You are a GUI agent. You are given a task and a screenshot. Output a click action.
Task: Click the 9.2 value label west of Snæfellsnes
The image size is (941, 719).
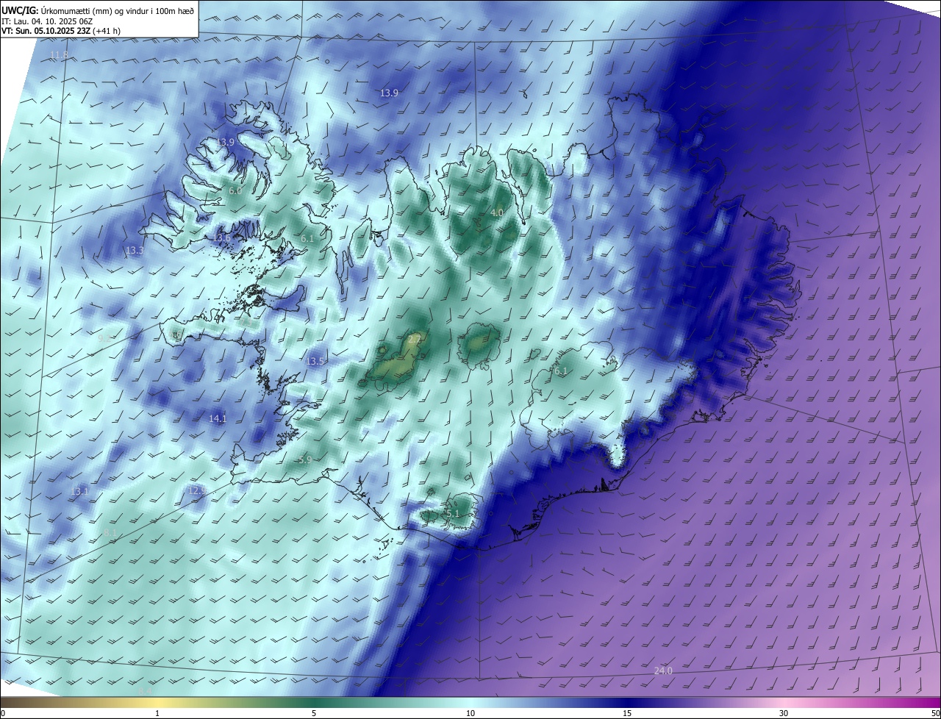coord(105,338)
